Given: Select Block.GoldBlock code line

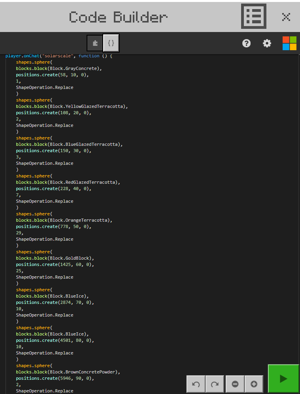Looking at the screenshot, I should coord(55,258).
